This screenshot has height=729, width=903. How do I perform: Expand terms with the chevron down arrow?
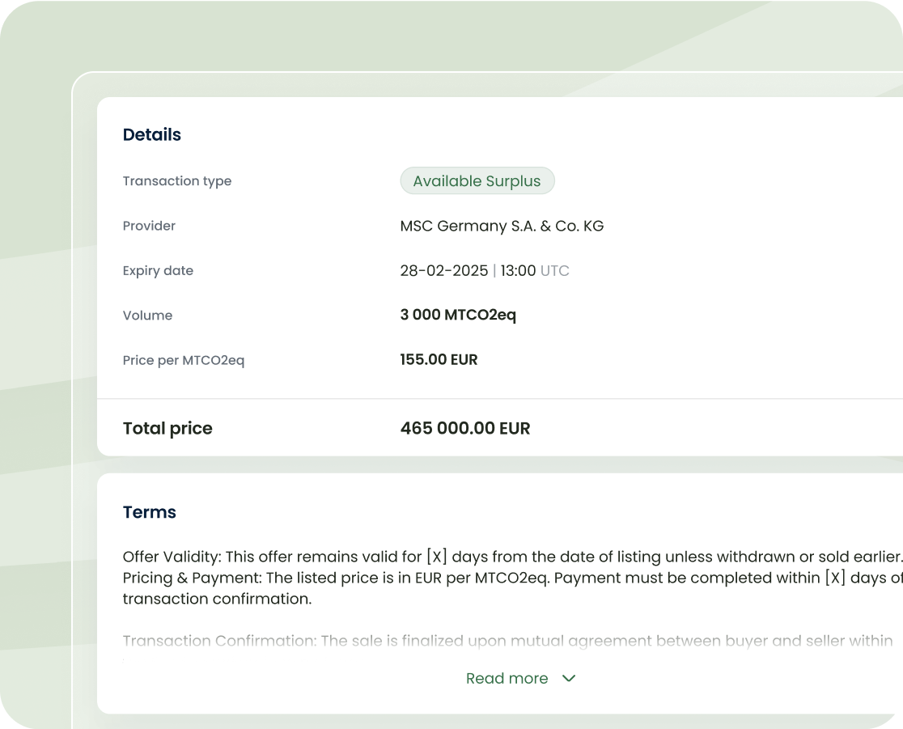[569, 678]
